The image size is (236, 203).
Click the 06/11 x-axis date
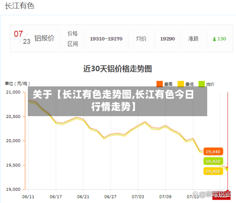click(28, 197)
